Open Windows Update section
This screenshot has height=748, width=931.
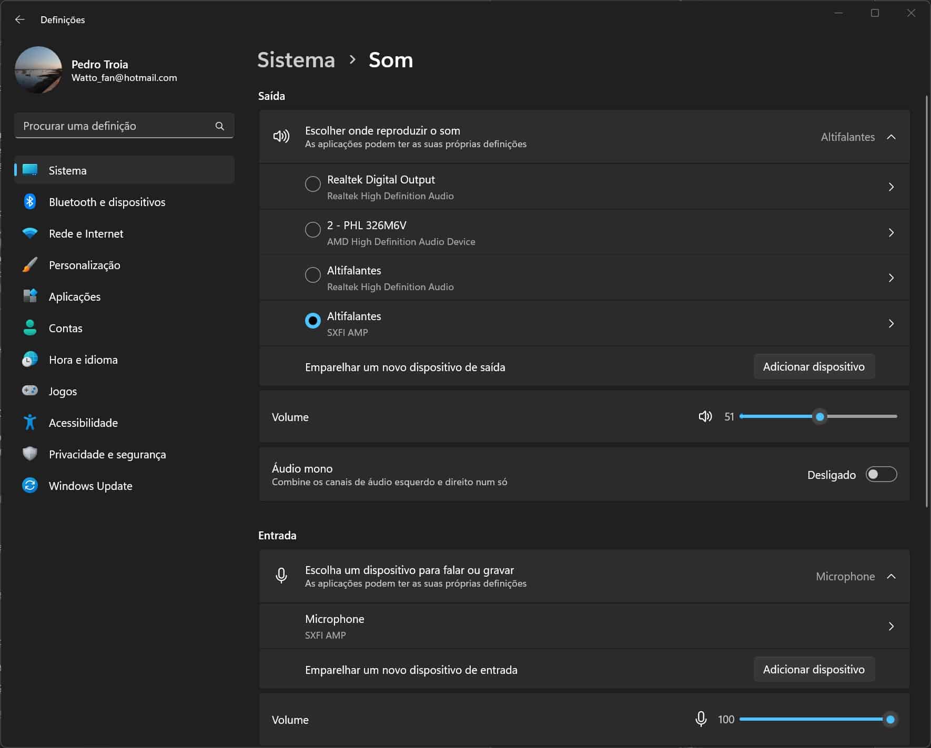click(90, 486)
